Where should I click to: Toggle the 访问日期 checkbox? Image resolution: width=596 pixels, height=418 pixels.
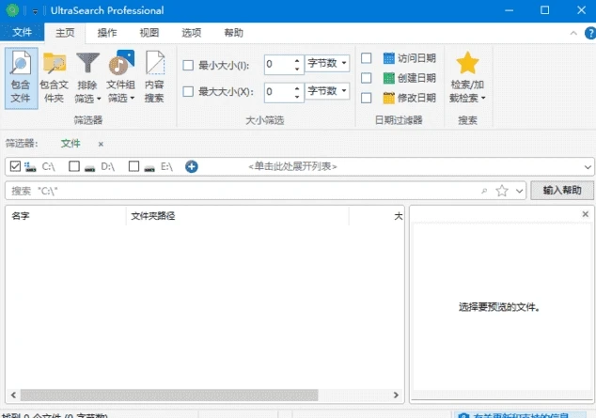366,58
